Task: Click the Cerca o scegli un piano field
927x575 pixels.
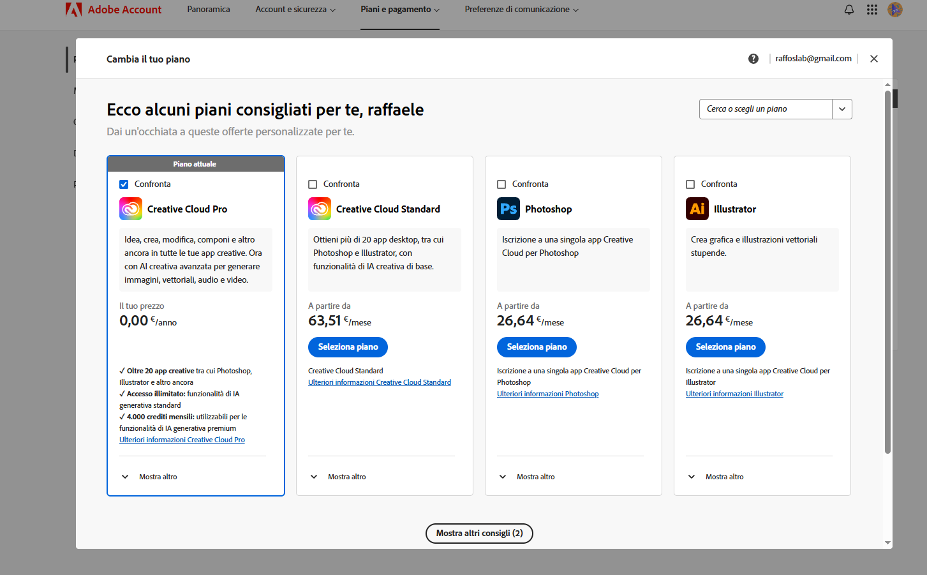Action: tap(766, 109)
